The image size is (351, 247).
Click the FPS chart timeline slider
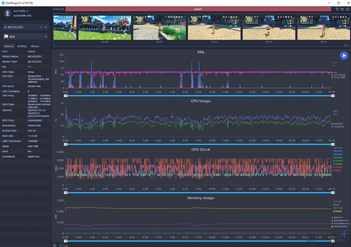point(199,96)
